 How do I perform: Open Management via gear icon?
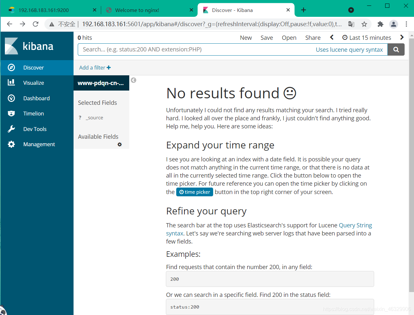pyautogui.click(x=11, y=144)
